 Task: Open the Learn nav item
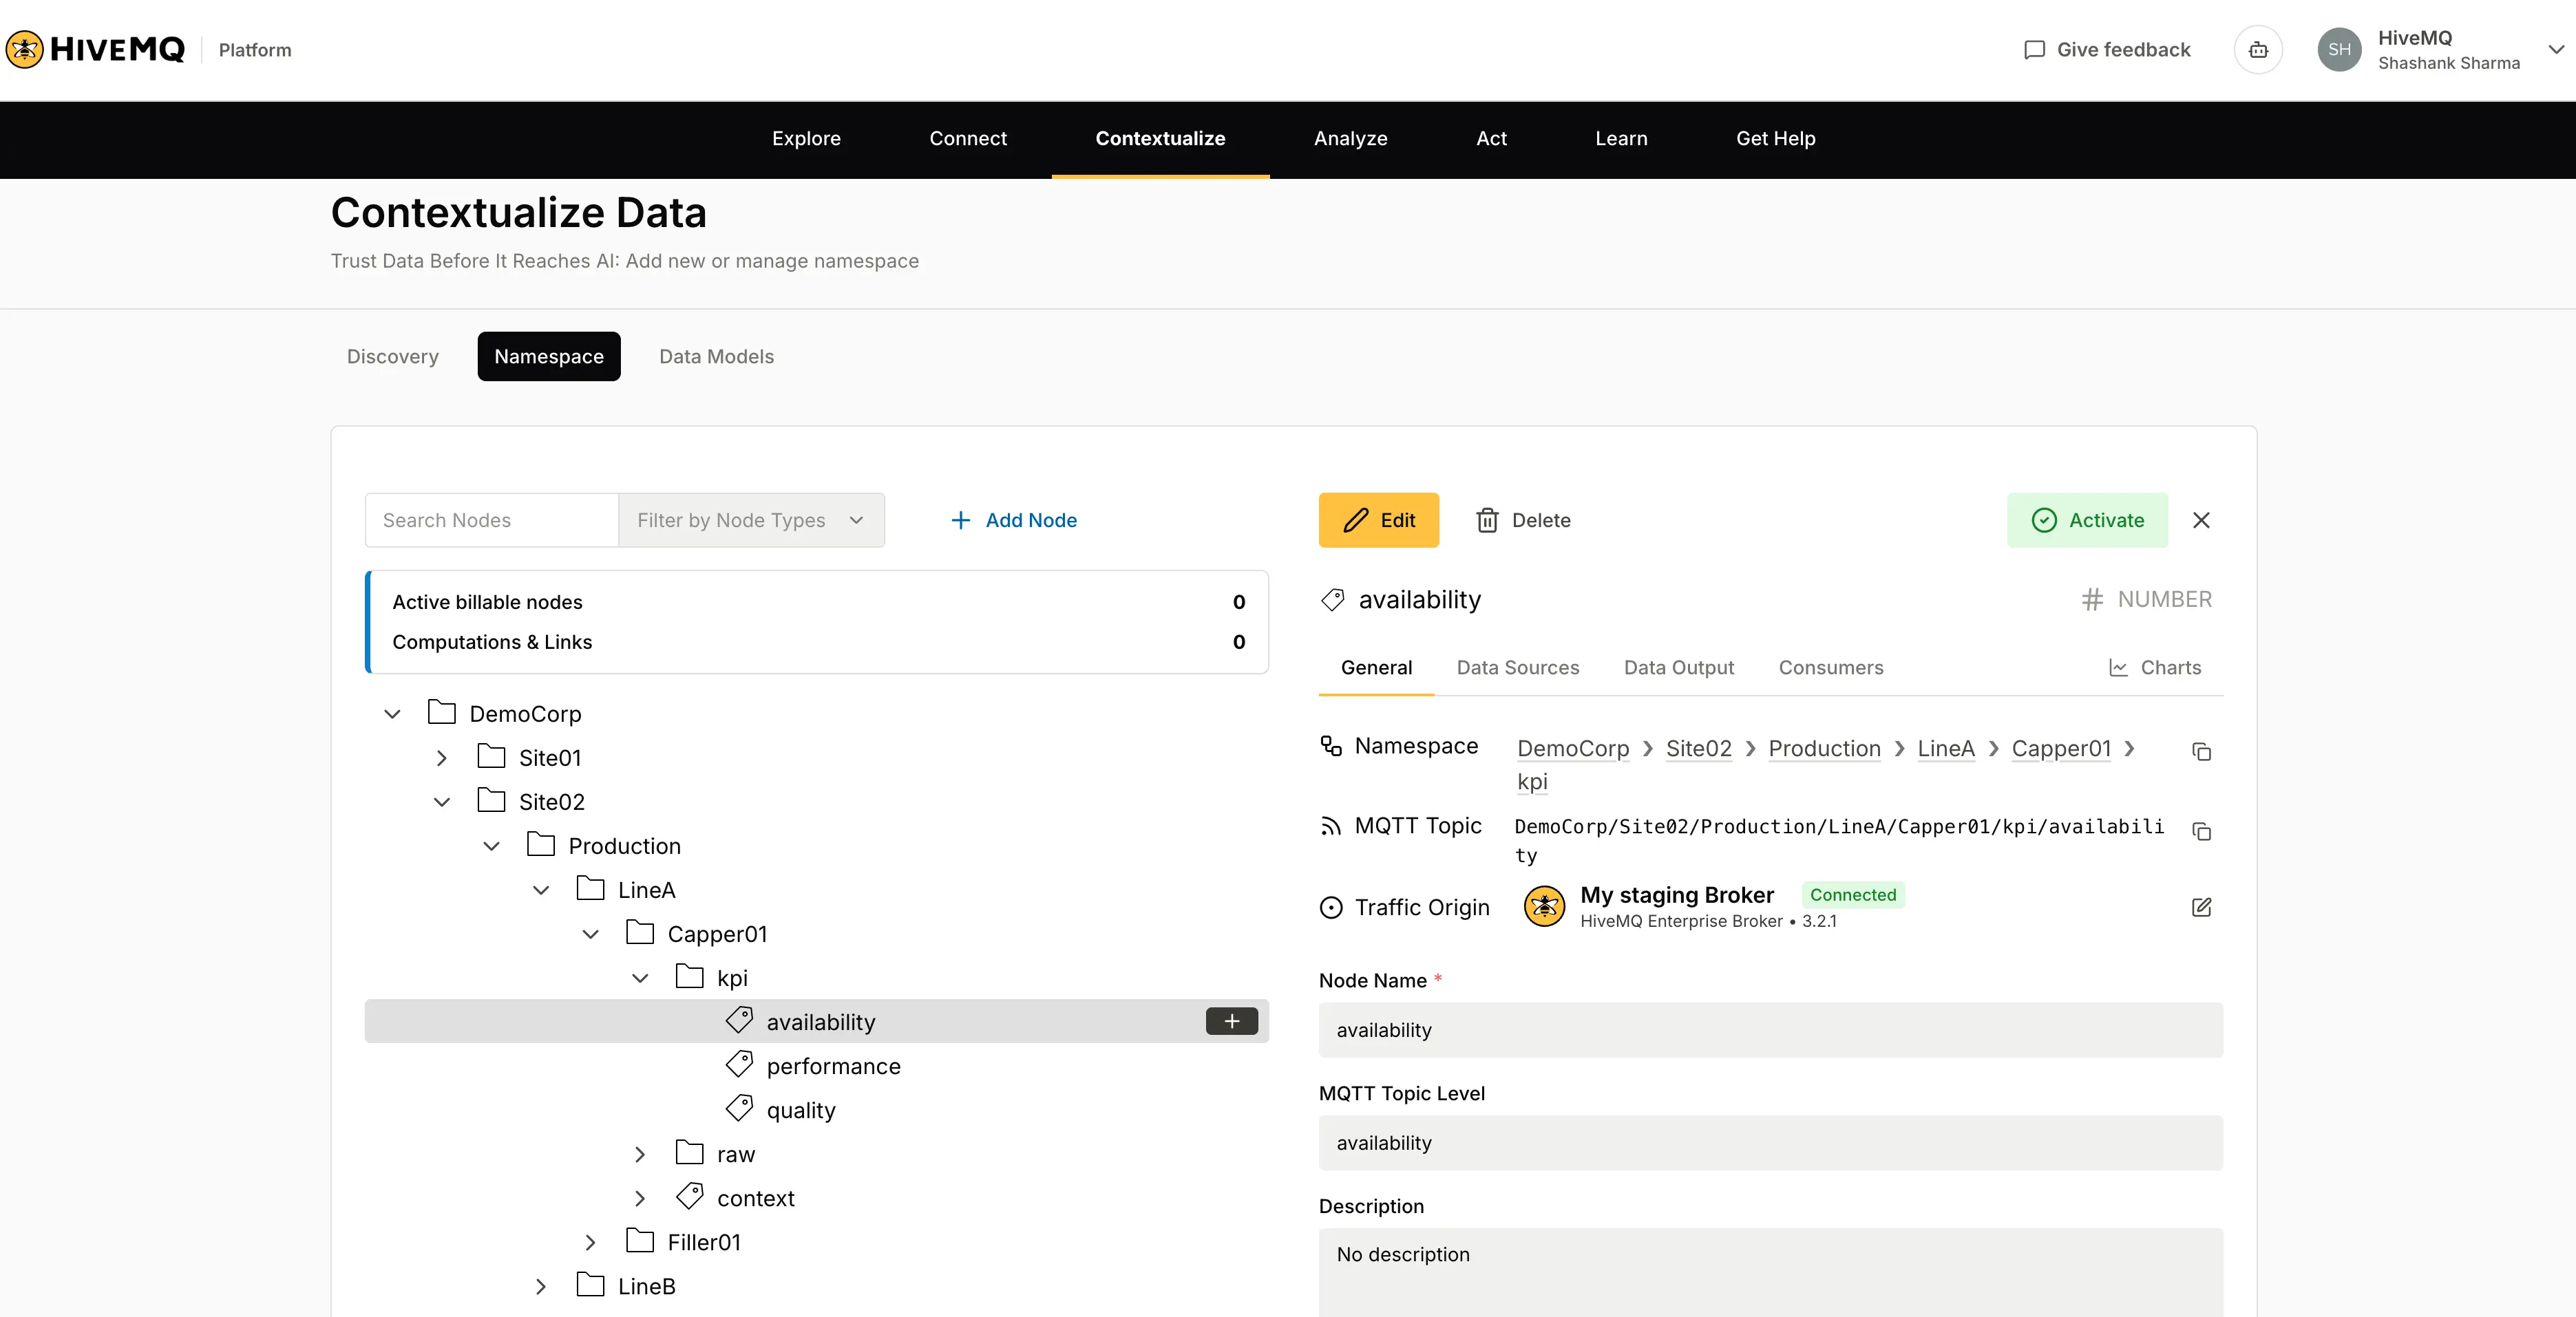click(x=1621, y=139)
